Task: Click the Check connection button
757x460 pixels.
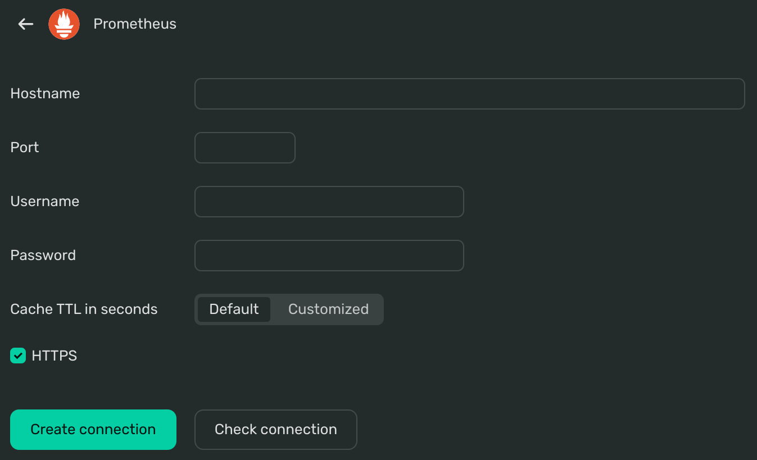Action: tap(275, 430)
